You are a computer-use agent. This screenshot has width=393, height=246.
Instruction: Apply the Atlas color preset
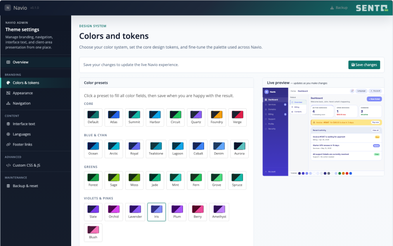pyautogui.click(x=114, y=118)
